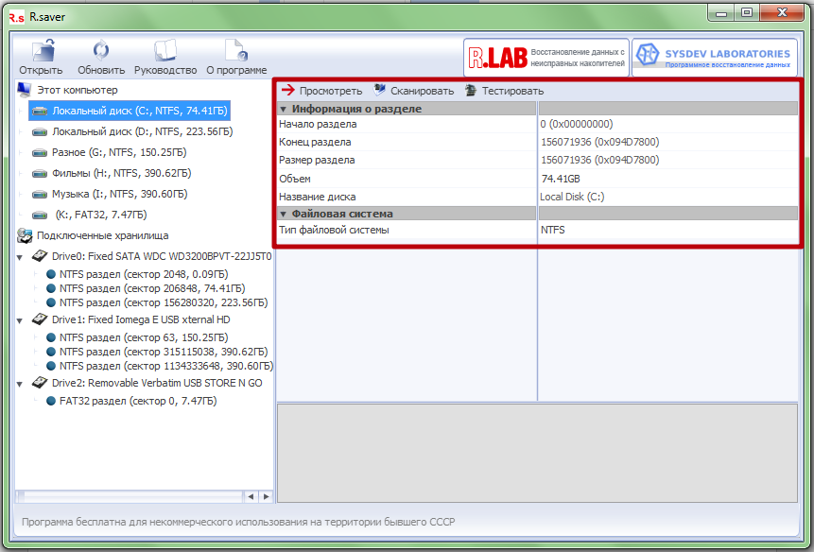This screenshot has width=814, height=552.
Task: Click the hard disk icon of Drive2
Action: click(40, 383)
